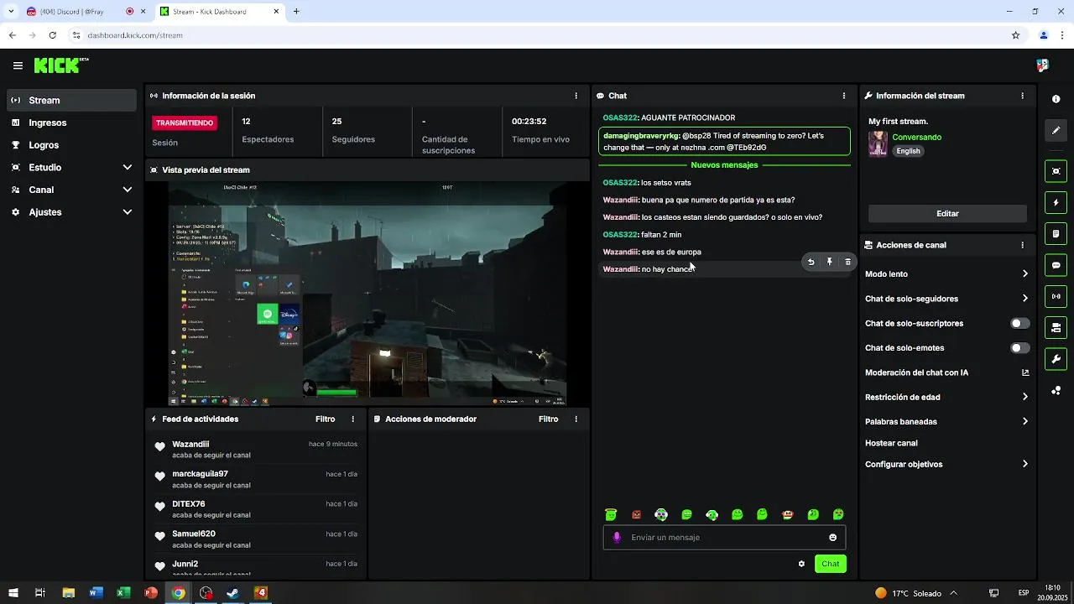This screenshot has height=604, width=1074.
Task: Toggle the document session info icon in sidebar
Action: [x=1056, y=233]
